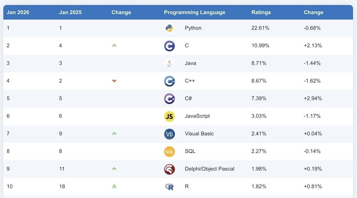Click the red down arrow in C++ row

pos(114,81)
